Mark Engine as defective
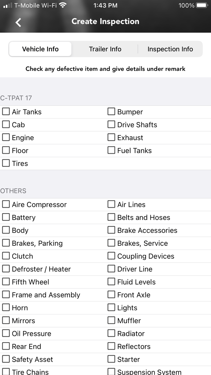Screen dimensions: 211x375 [x=6, y=137]
